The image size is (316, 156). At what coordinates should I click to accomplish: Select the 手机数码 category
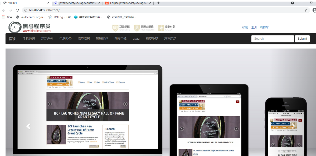(x=29, y=39)
